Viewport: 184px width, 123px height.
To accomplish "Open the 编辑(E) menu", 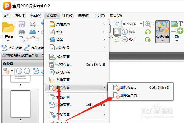I will [x=20, y=15].
